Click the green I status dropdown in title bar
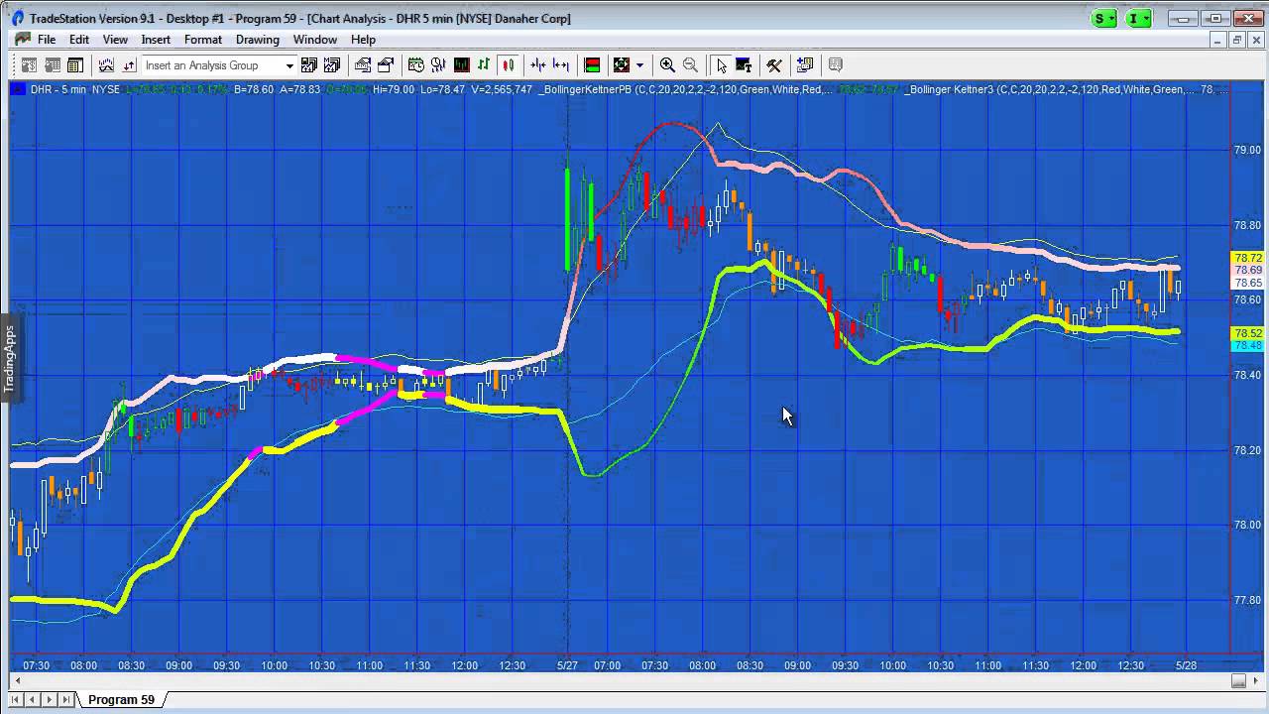1269x714 pixels. click(x=1140, y=18)
